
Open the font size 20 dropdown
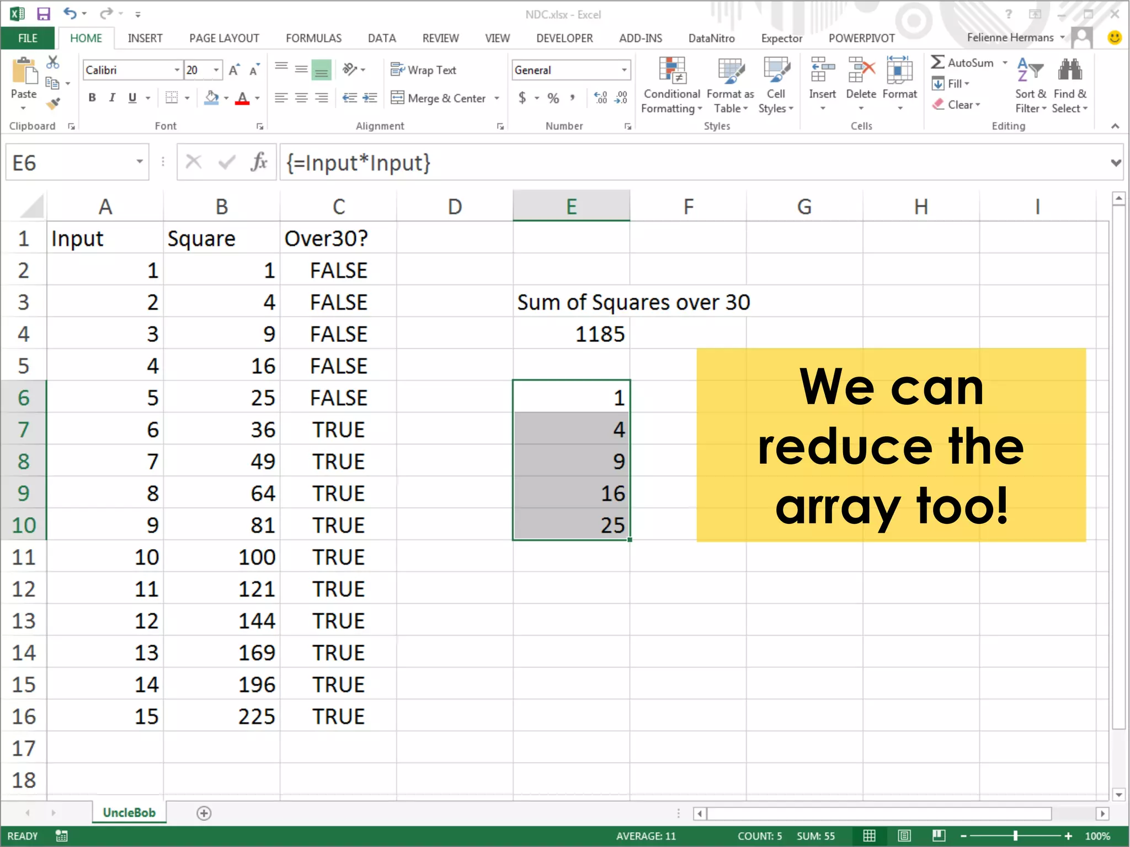(x=216, y=70)
